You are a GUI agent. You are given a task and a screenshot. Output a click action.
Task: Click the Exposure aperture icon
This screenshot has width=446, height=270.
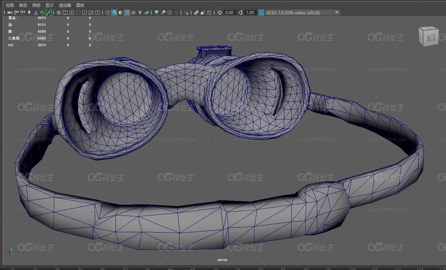click(x=219, y=13)
